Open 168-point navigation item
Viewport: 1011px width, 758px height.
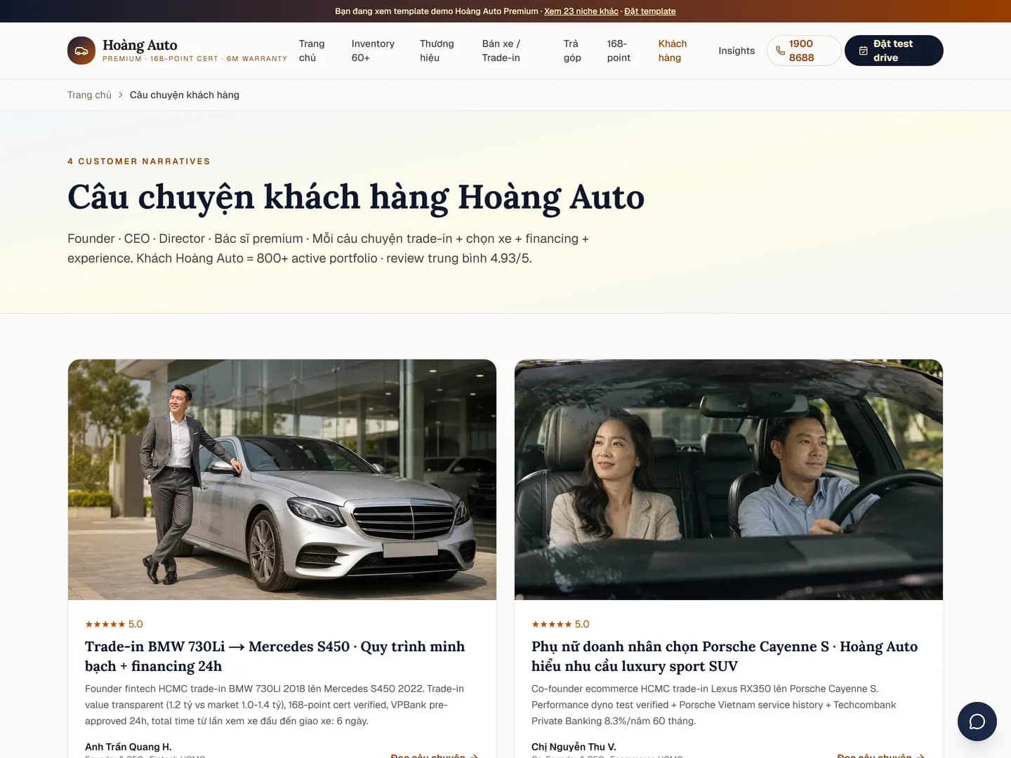click(x=619, y=51)
